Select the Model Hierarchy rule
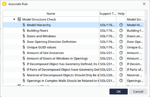The height and width of the screenshot is (97, 150). [73, 25]
